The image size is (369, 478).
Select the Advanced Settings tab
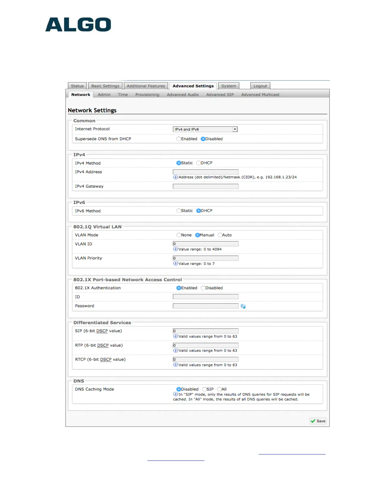193,86
